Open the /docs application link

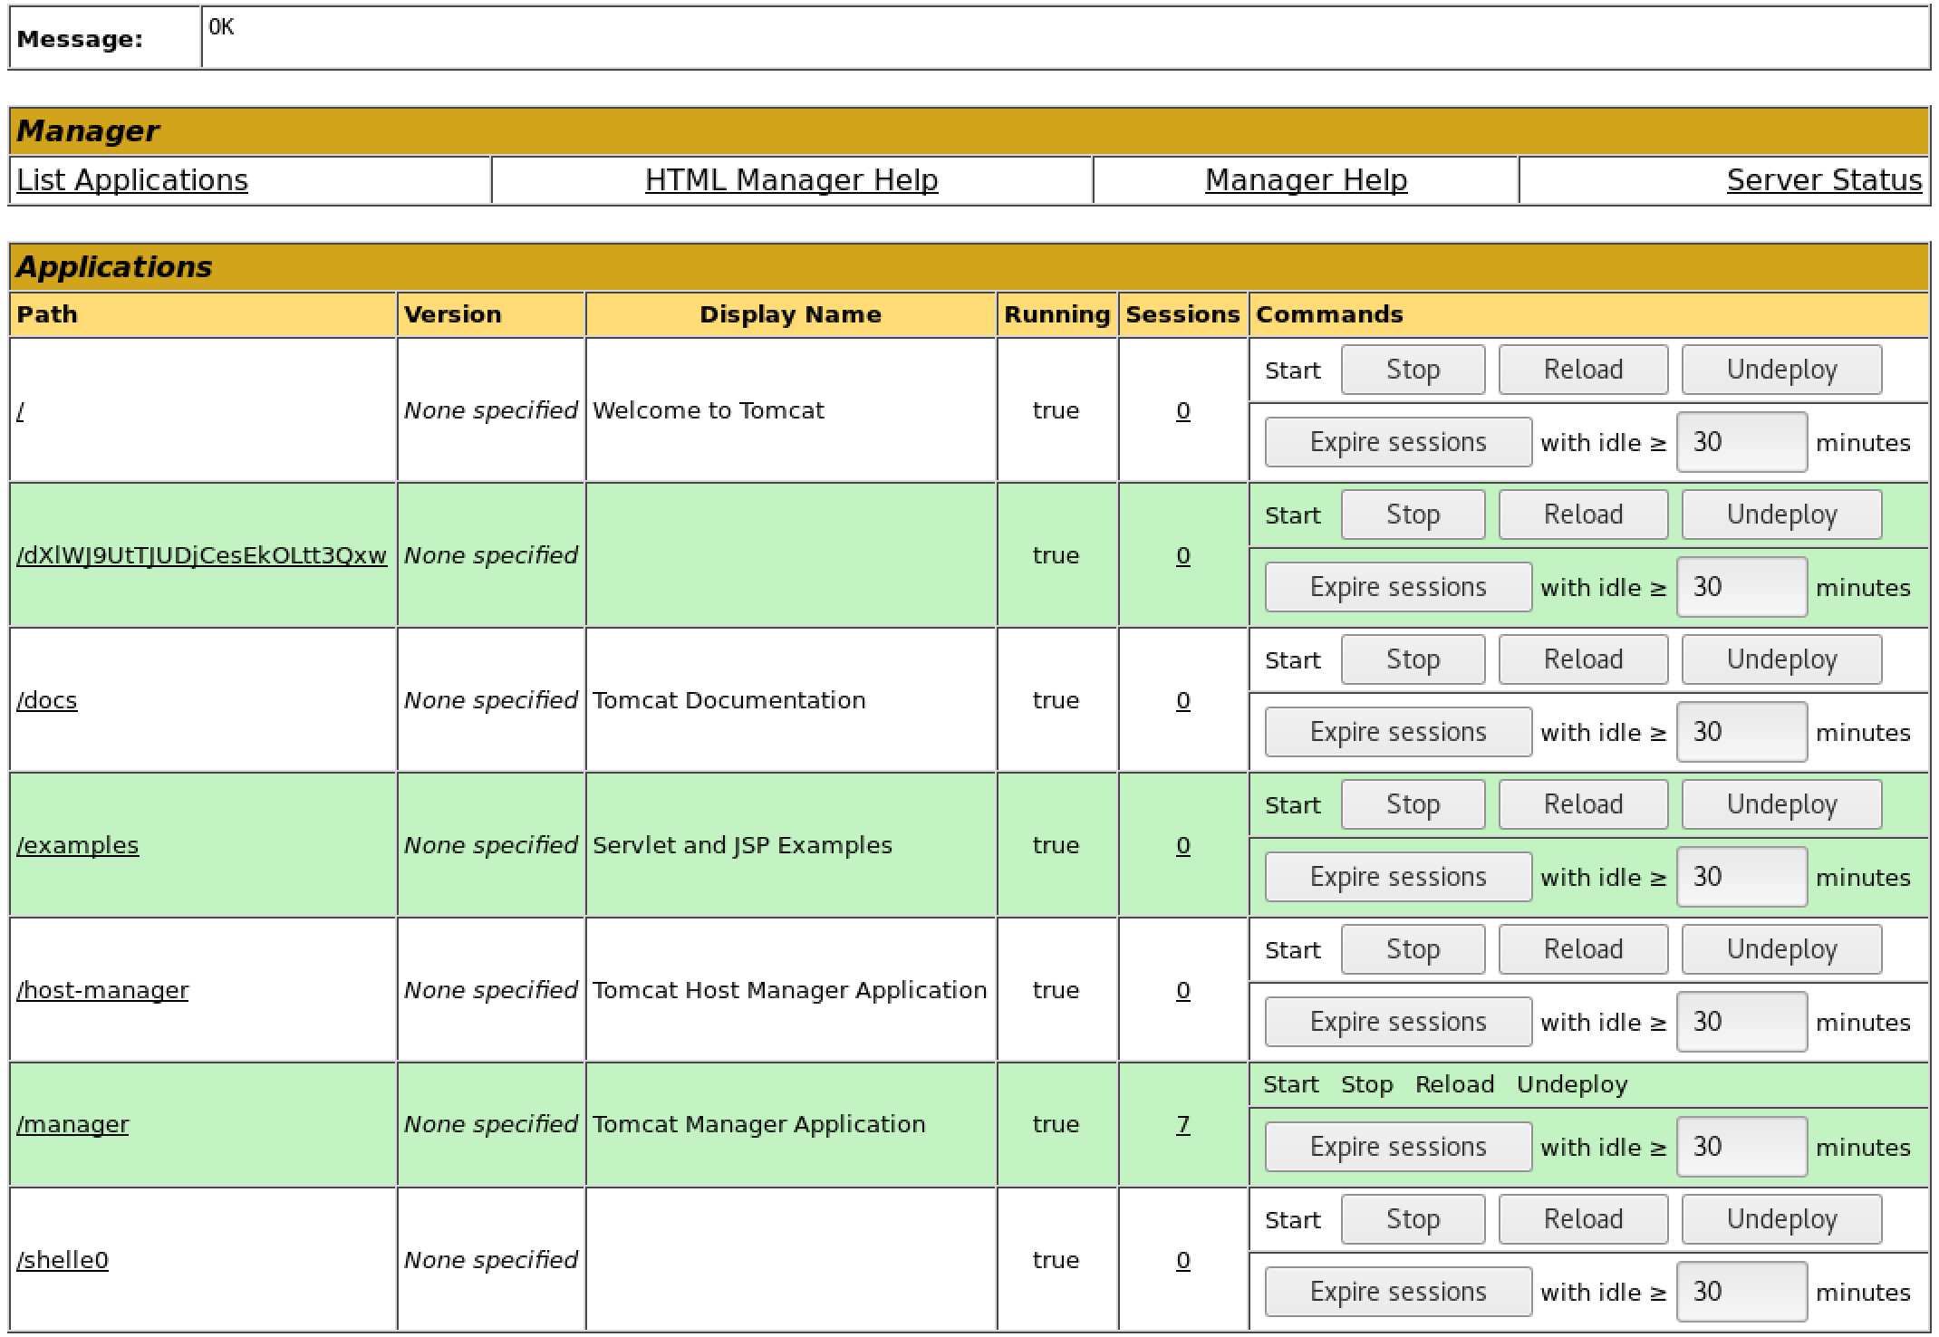[x=47, y=700]
